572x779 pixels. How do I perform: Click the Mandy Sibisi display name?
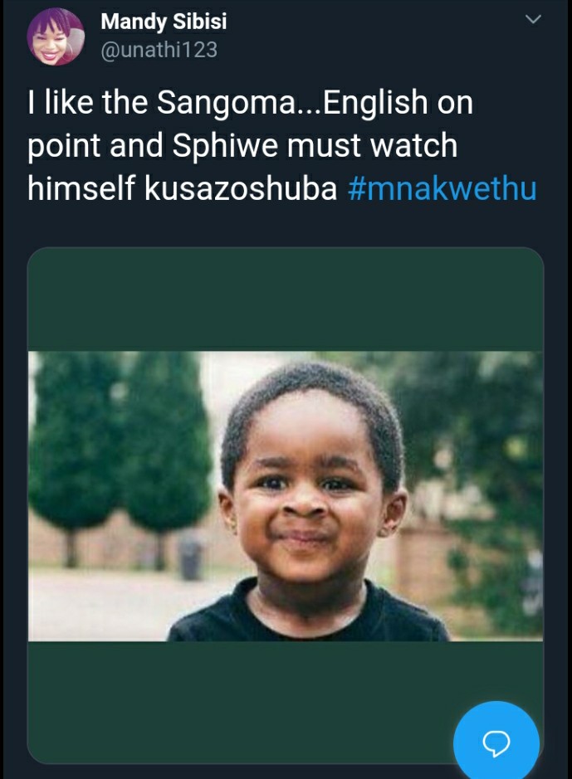[x=164, y=22]
